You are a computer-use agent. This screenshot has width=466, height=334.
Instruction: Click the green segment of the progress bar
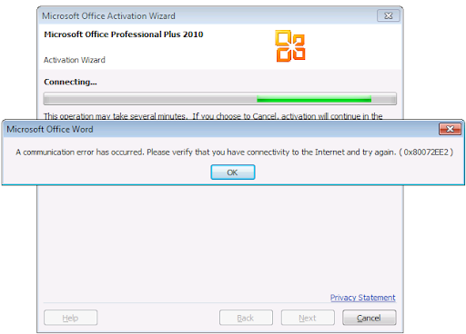[x=314, y=99]
